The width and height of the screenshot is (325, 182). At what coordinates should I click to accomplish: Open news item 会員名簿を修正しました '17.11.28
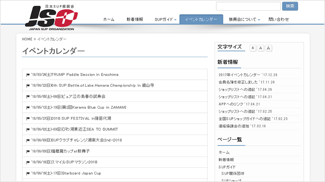[x=246, y=82]
